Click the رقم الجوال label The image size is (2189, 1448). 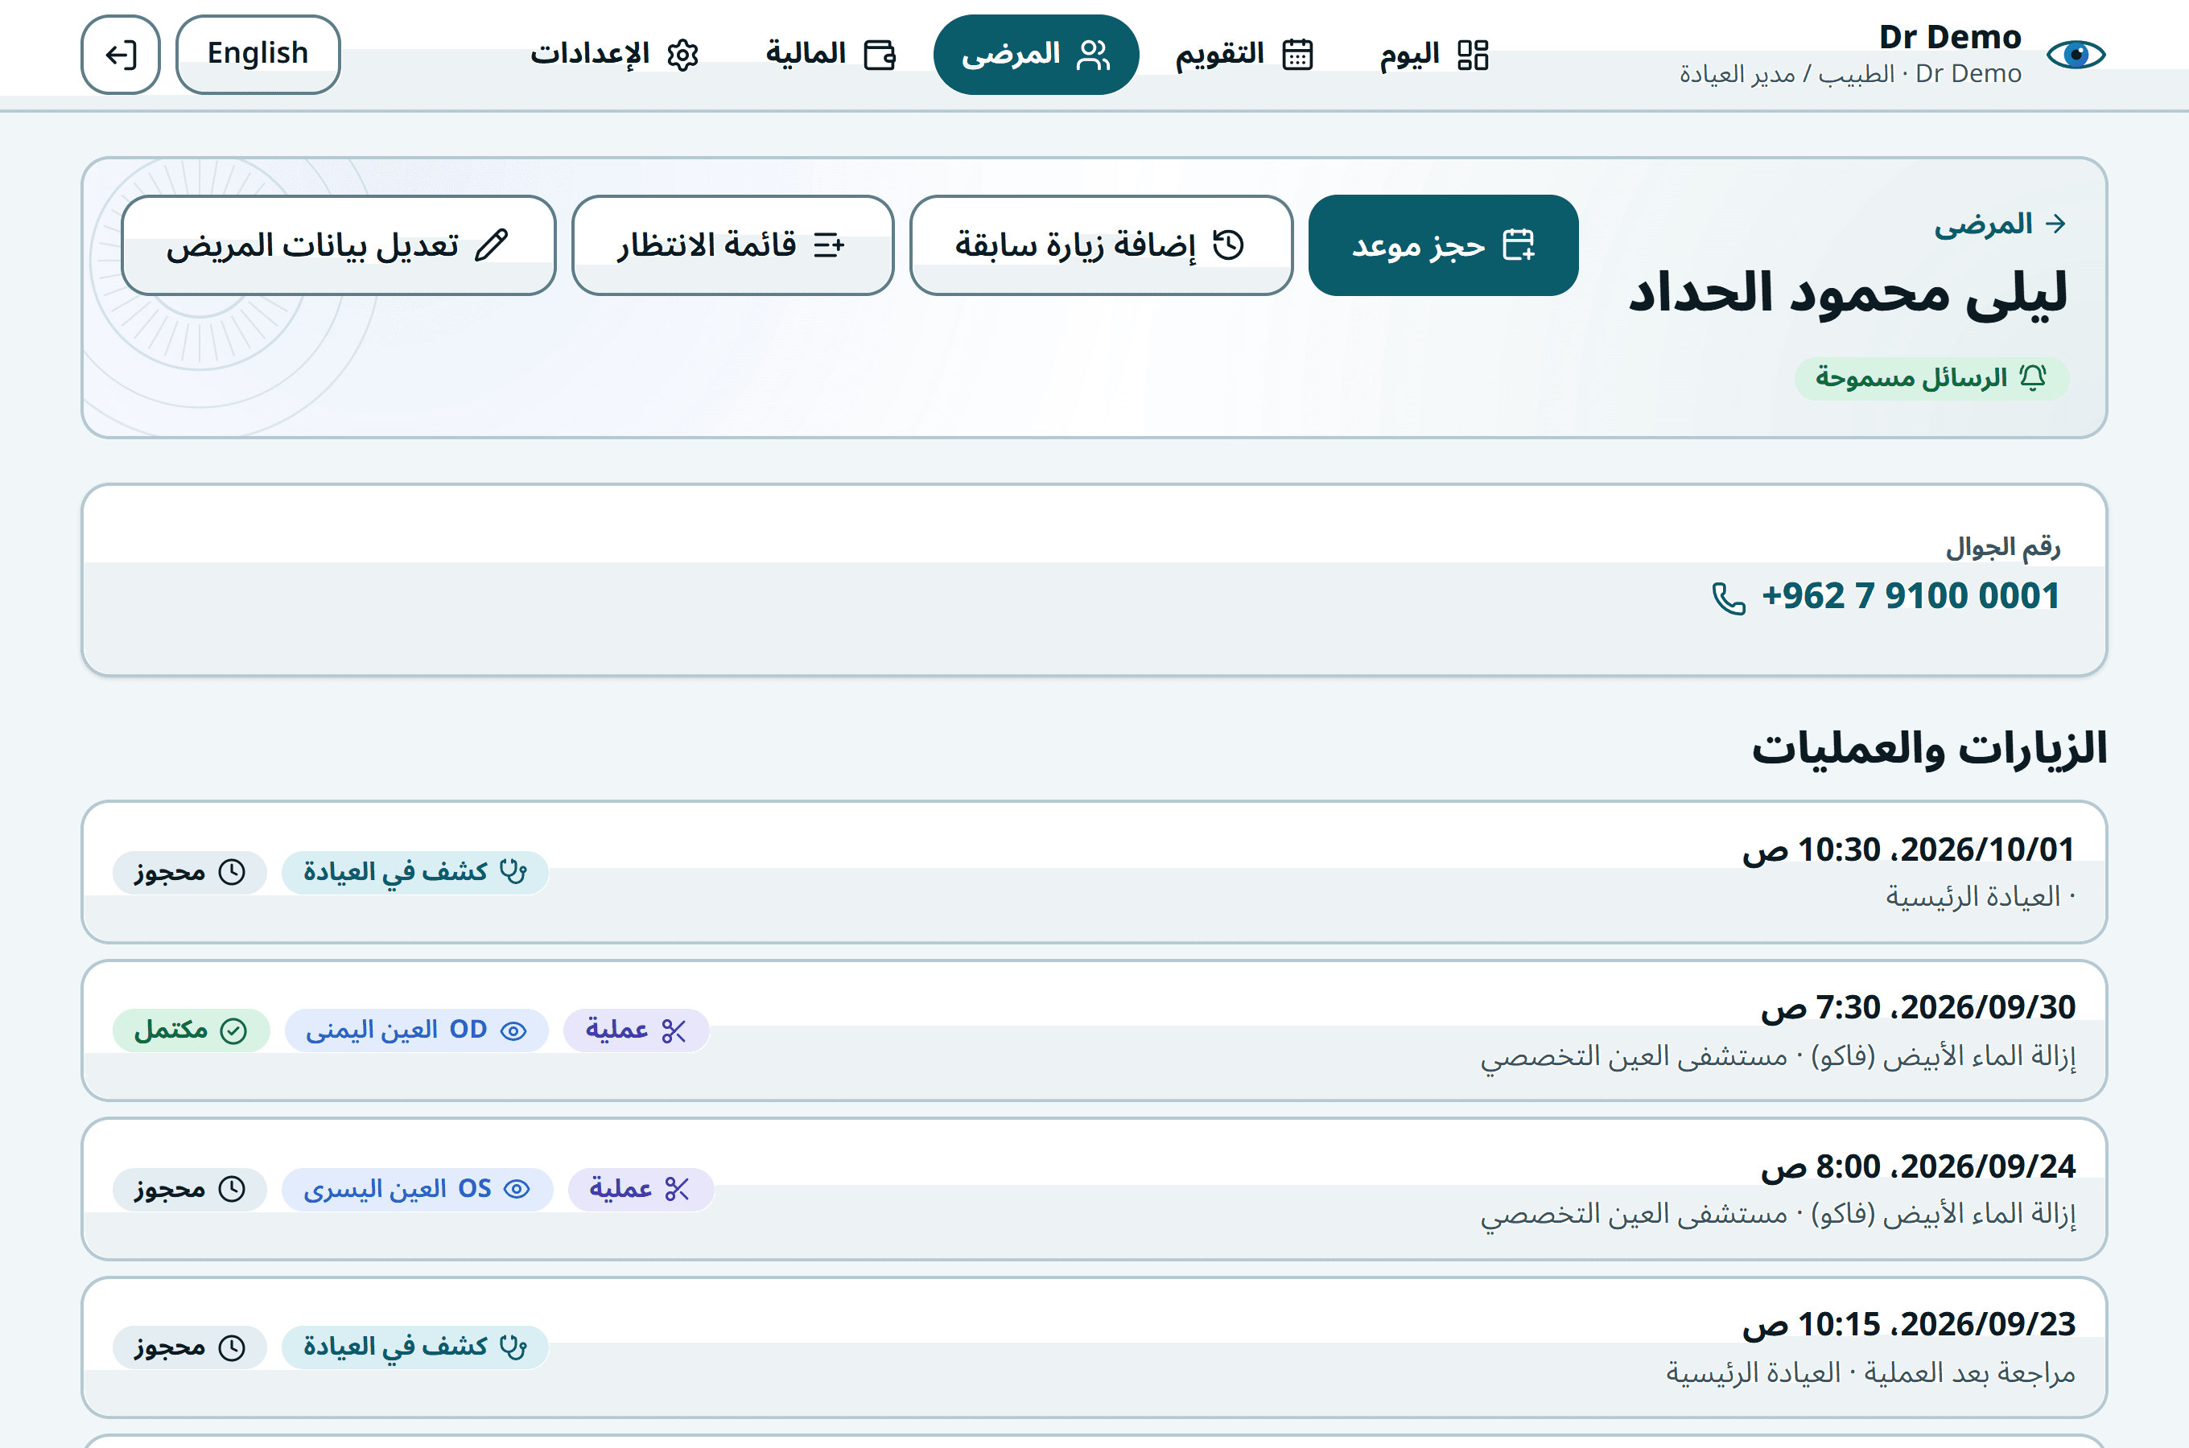click(x=2002, y=549)
